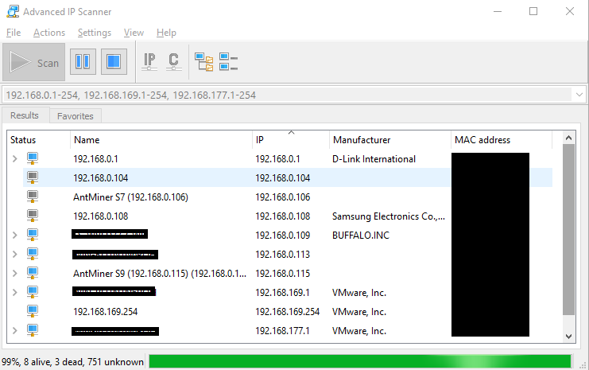Viewport: 589px width, 370px height.
Task: Select the AntMiner S7 computer icon
Action: (x=33, y=197)
